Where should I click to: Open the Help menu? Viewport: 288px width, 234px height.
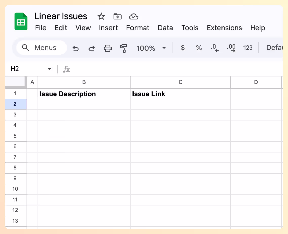258,28
